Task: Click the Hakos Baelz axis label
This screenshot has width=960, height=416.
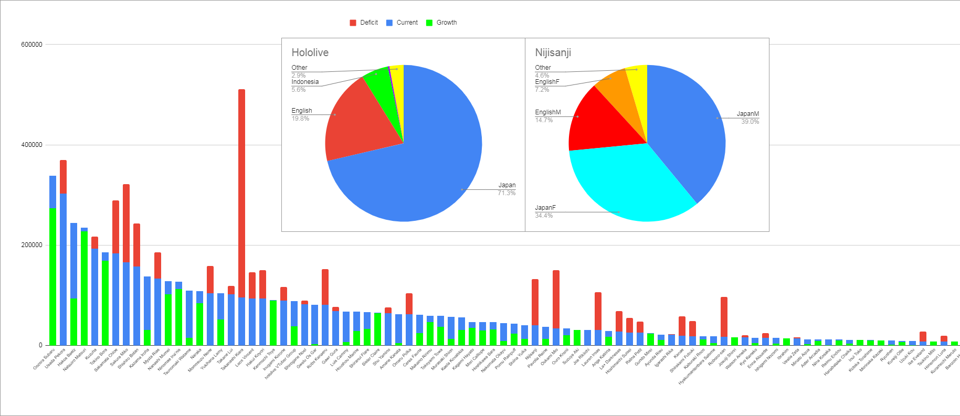Action: coord(67,358)
